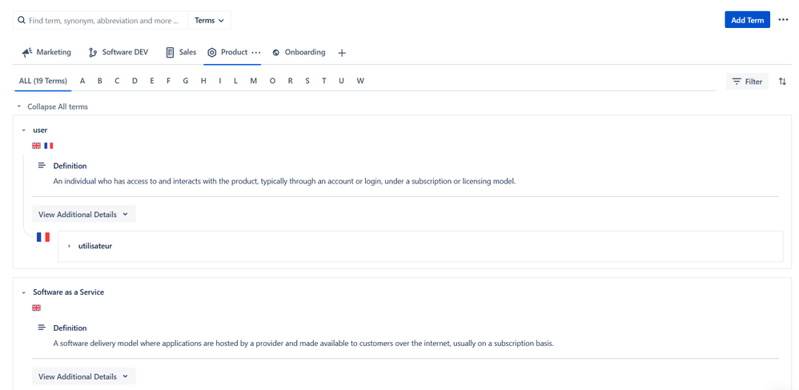Expand the utilisateur translation entry

(69, 246)
